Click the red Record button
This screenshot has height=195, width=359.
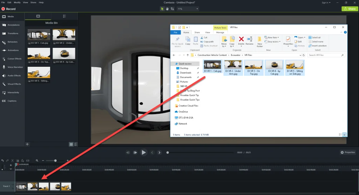8,9
